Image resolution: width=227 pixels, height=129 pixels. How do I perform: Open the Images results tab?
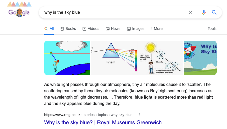135,29
